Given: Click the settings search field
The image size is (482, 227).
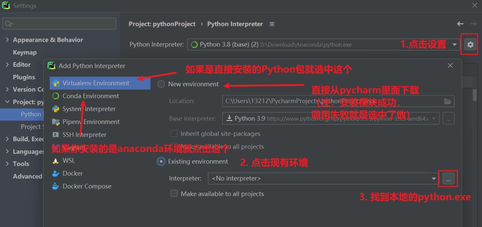Looking at the screenshot, I should 59,23.
